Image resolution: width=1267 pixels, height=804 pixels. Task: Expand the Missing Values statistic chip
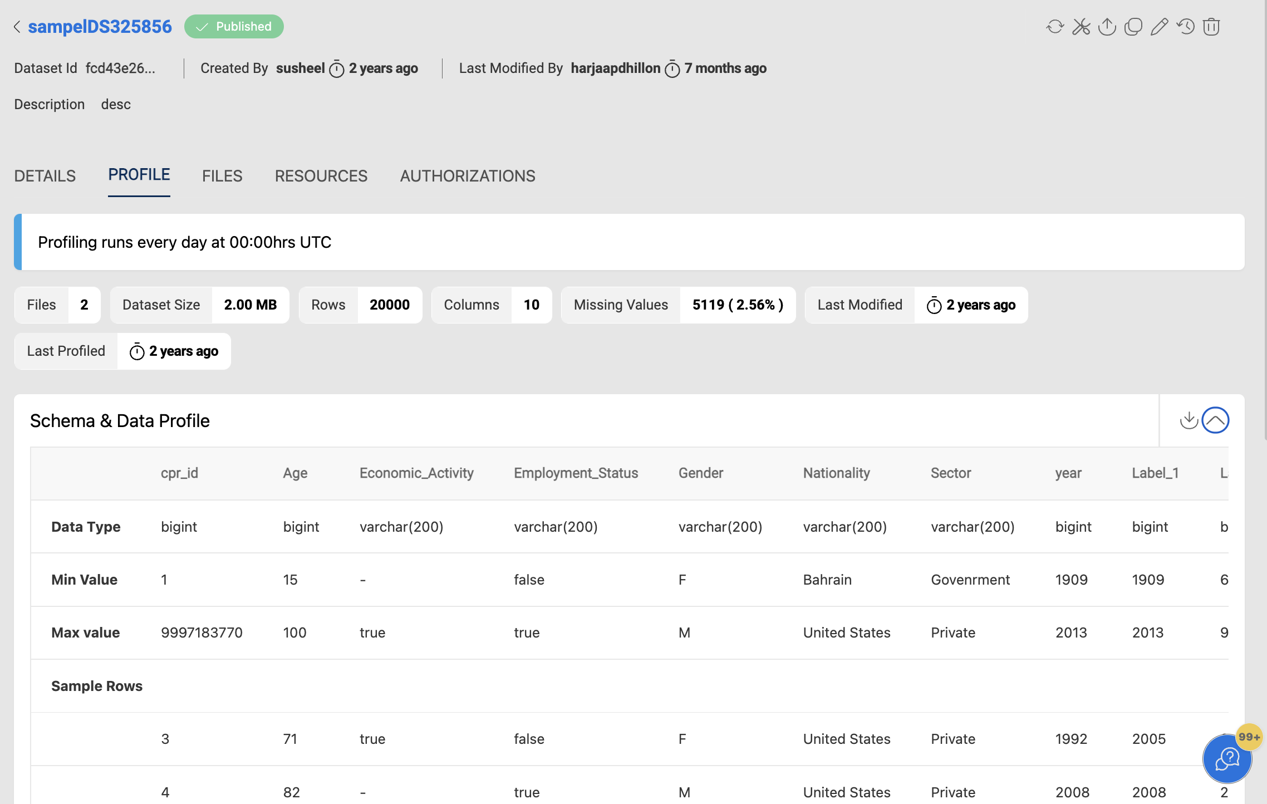coord(678,305)
